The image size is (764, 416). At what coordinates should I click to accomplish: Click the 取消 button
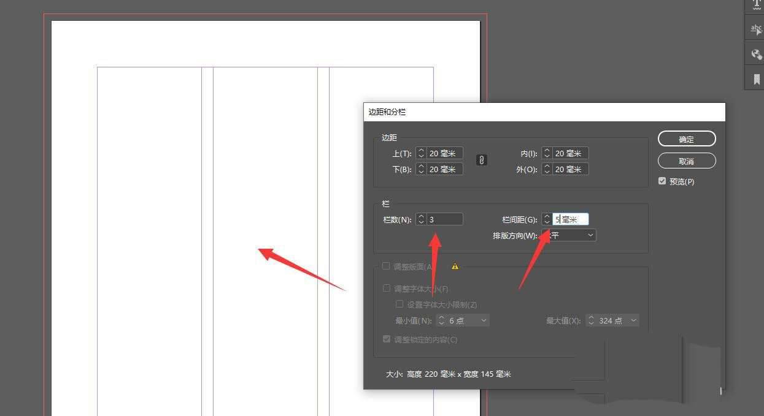686,161
